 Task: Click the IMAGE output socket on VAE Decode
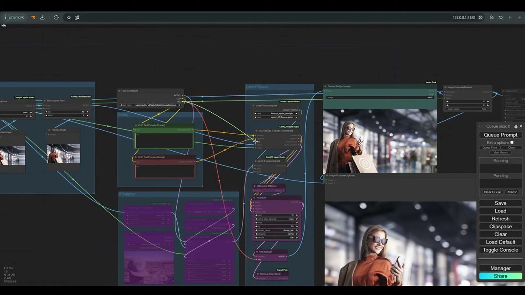[286, 257]
